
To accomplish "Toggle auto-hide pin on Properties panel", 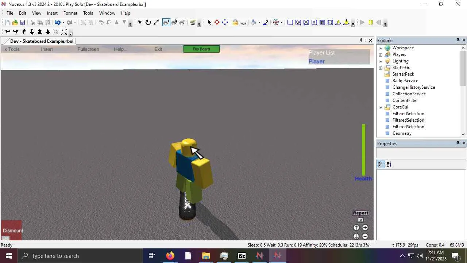I will (x=458, y=143).
